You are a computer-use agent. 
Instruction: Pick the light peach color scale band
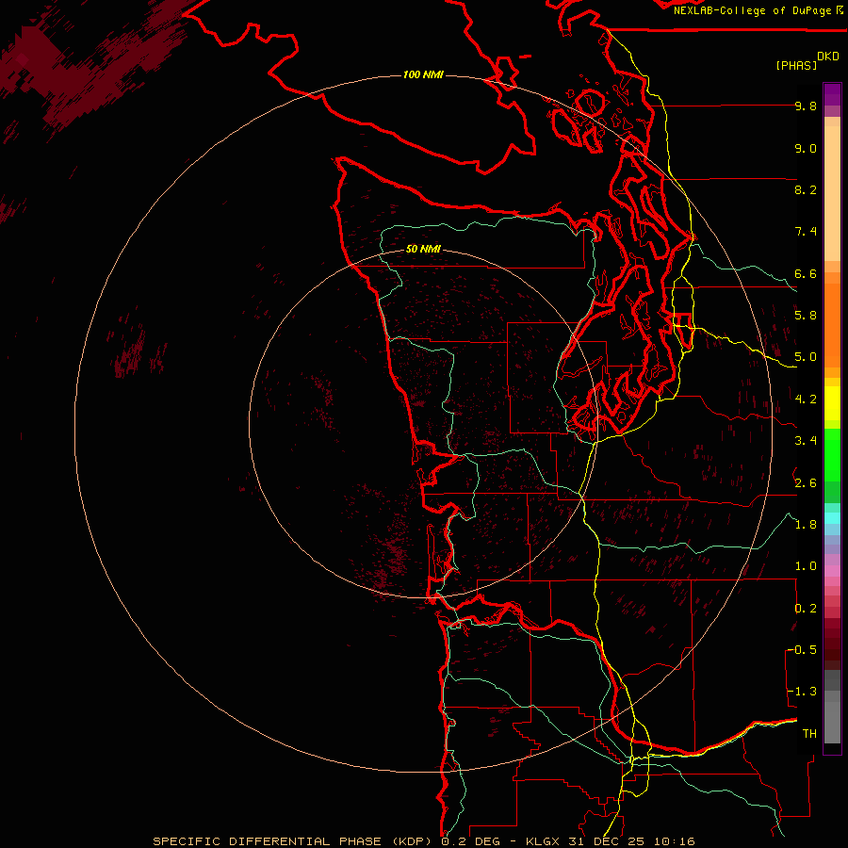832,195
